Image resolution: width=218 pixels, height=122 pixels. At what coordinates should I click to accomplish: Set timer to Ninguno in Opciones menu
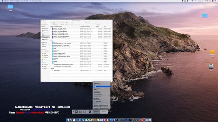pyautogui.click(x=96, y=98)
